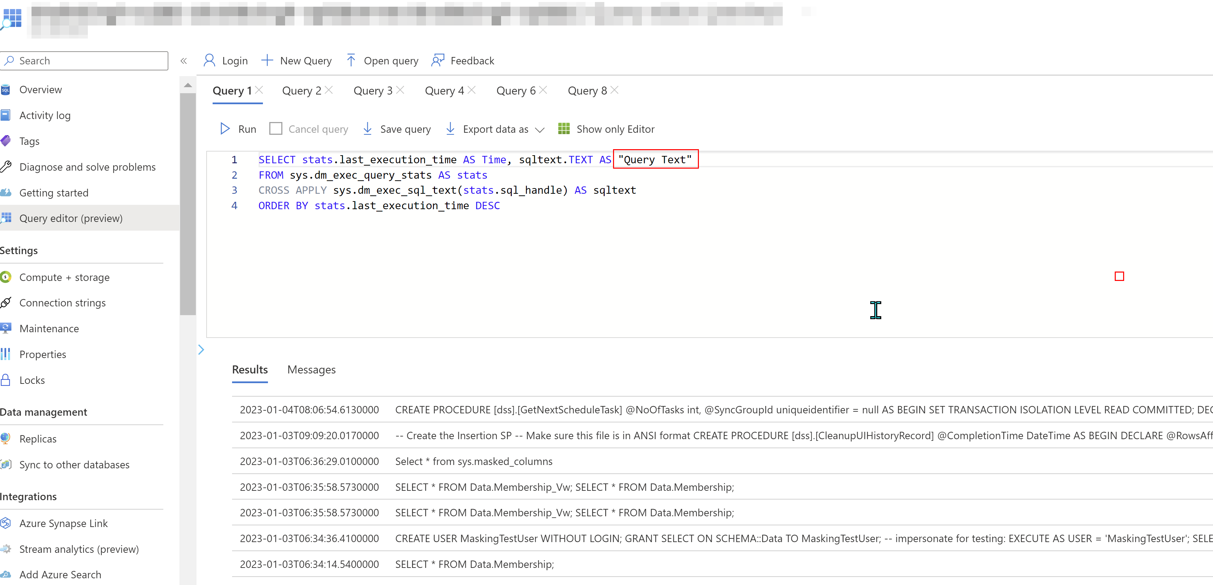Switch to the Query 6 tab
The height and width of the screenshot is (585, 1213).
point(516,91)
